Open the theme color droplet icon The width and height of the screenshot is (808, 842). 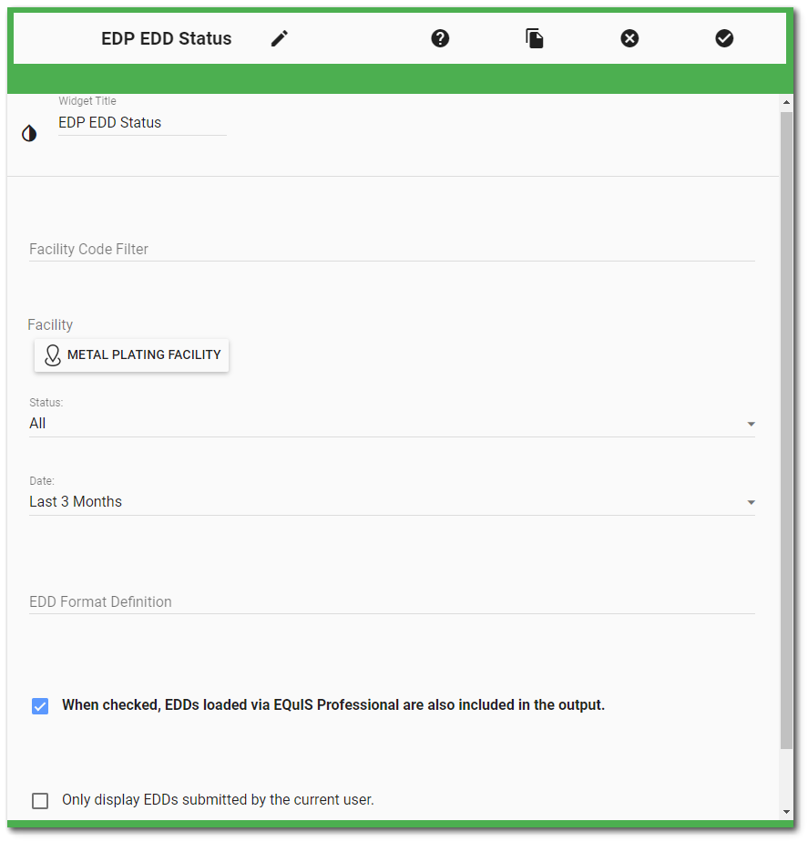[x=28, y=133]
